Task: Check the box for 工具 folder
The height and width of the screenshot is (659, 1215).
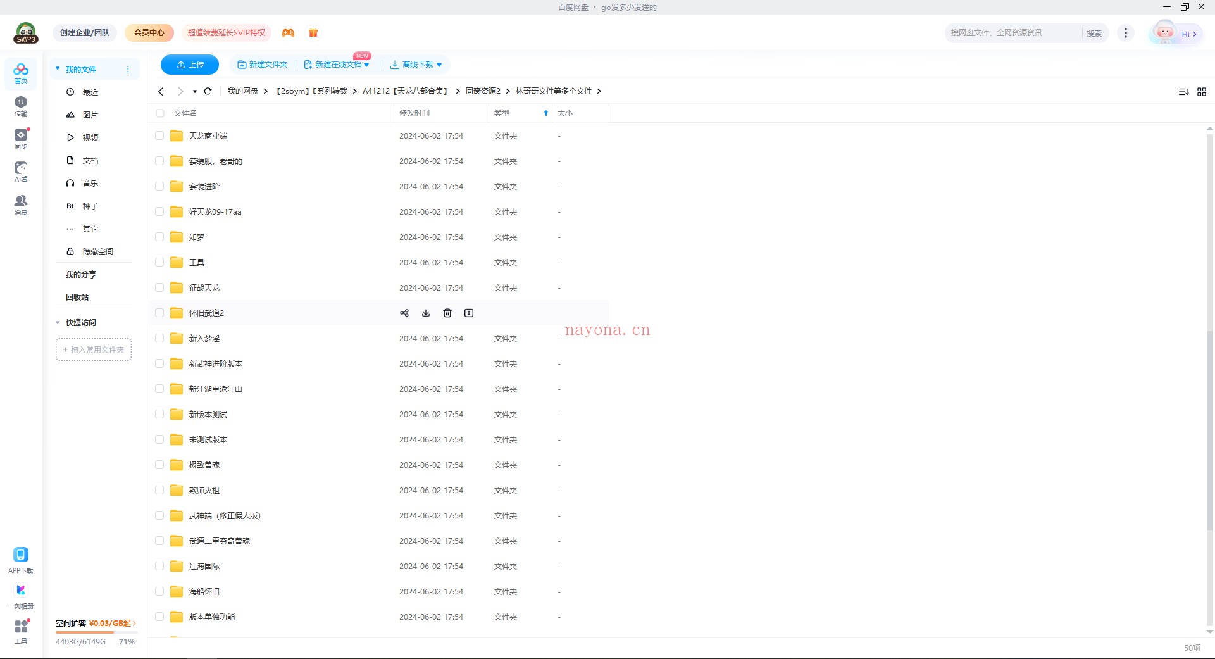Action: pos(159,262)
